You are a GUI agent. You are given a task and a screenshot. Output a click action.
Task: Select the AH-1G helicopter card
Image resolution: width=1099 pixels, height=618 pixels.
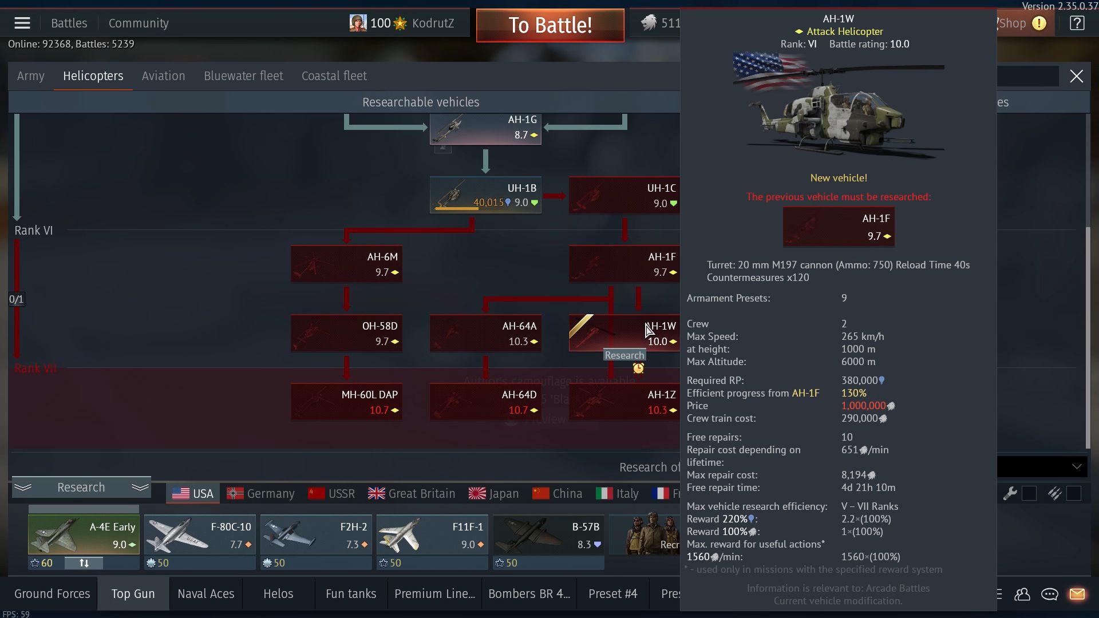pyautogui.click(x=485, y=128)
